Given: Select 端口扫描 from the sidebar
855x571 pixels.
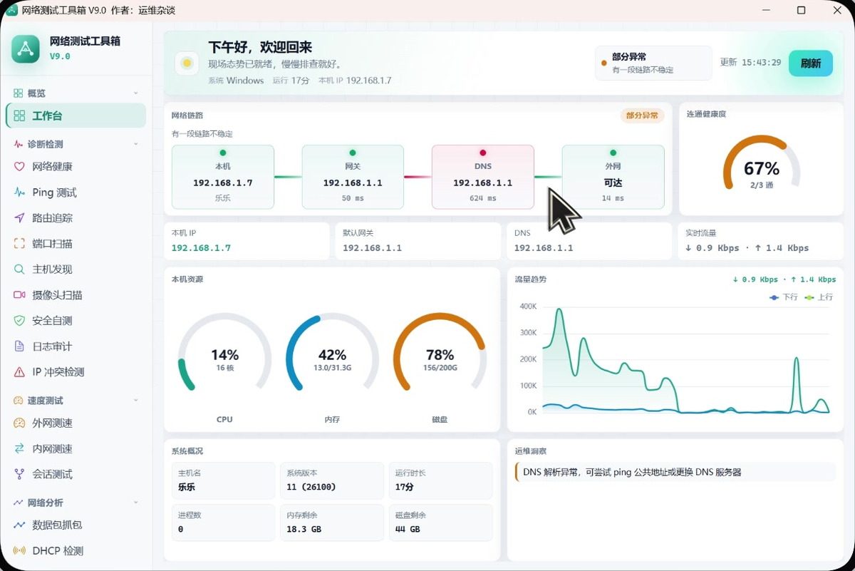Looking at the screenshot, I should tap(76, 244).
